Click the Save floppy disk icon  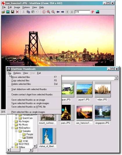coord(12,12)
